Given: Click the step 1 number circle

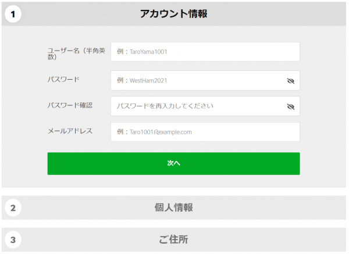Looking at the screenshot, I should point(13,14).
